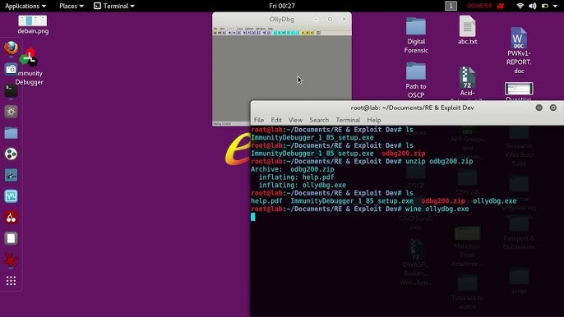564x317 pixels.
Task: Click the battery icon in top bar
Action: coord(545,6)
